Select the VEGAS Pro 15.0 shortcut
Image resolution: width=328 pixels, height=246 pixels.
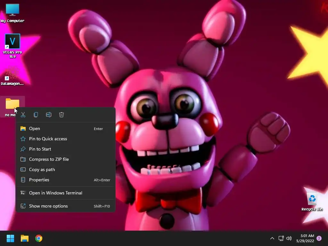(x=12, y=46)
